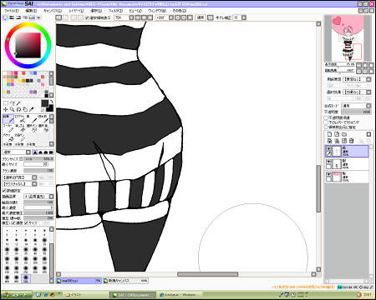The height and width of the screenshot is (300, 376).
Task: Open the テクスチャなし brush texture dropdown
Action: 20,184
